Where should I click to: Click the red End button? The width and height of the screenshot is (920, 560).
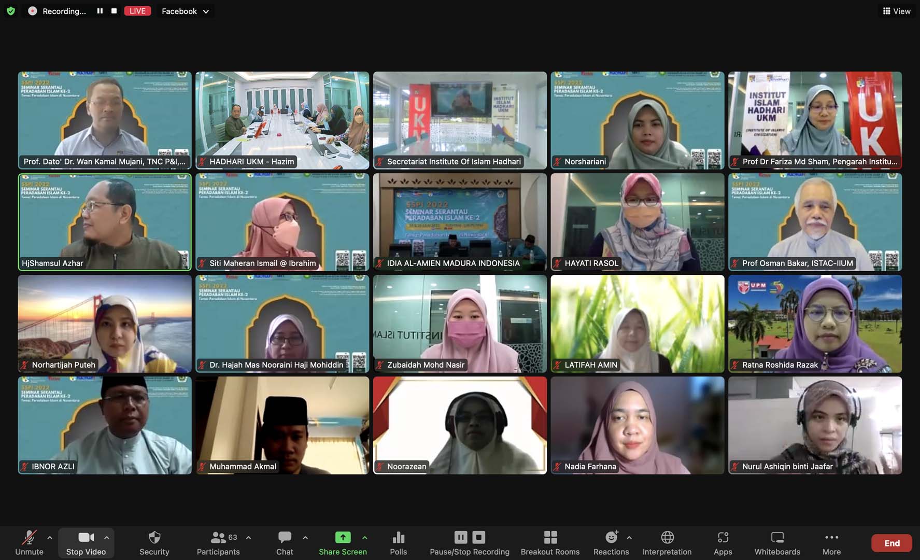[891, 543]
